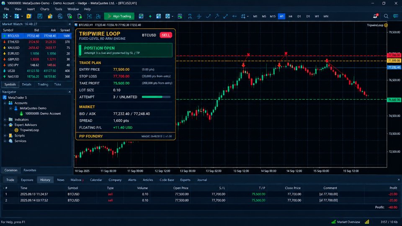Screen dimensions: 402x226
Task: Select the XAUUSD row in Market Watch
Action: (36, 48)
